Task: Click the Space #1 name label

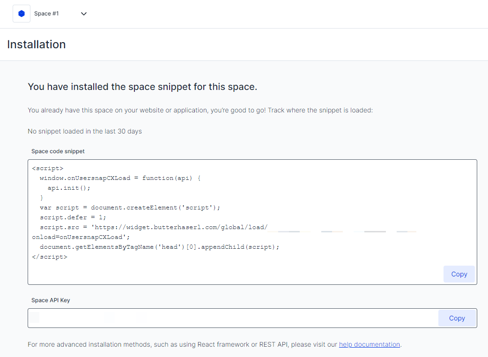Action: 46,14
